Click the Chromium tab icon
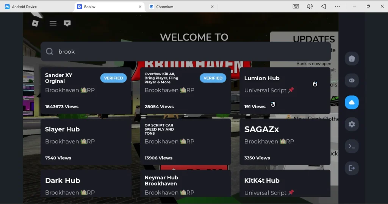The width and height of the screenshot is (388, 204). (x=152, y=7)
